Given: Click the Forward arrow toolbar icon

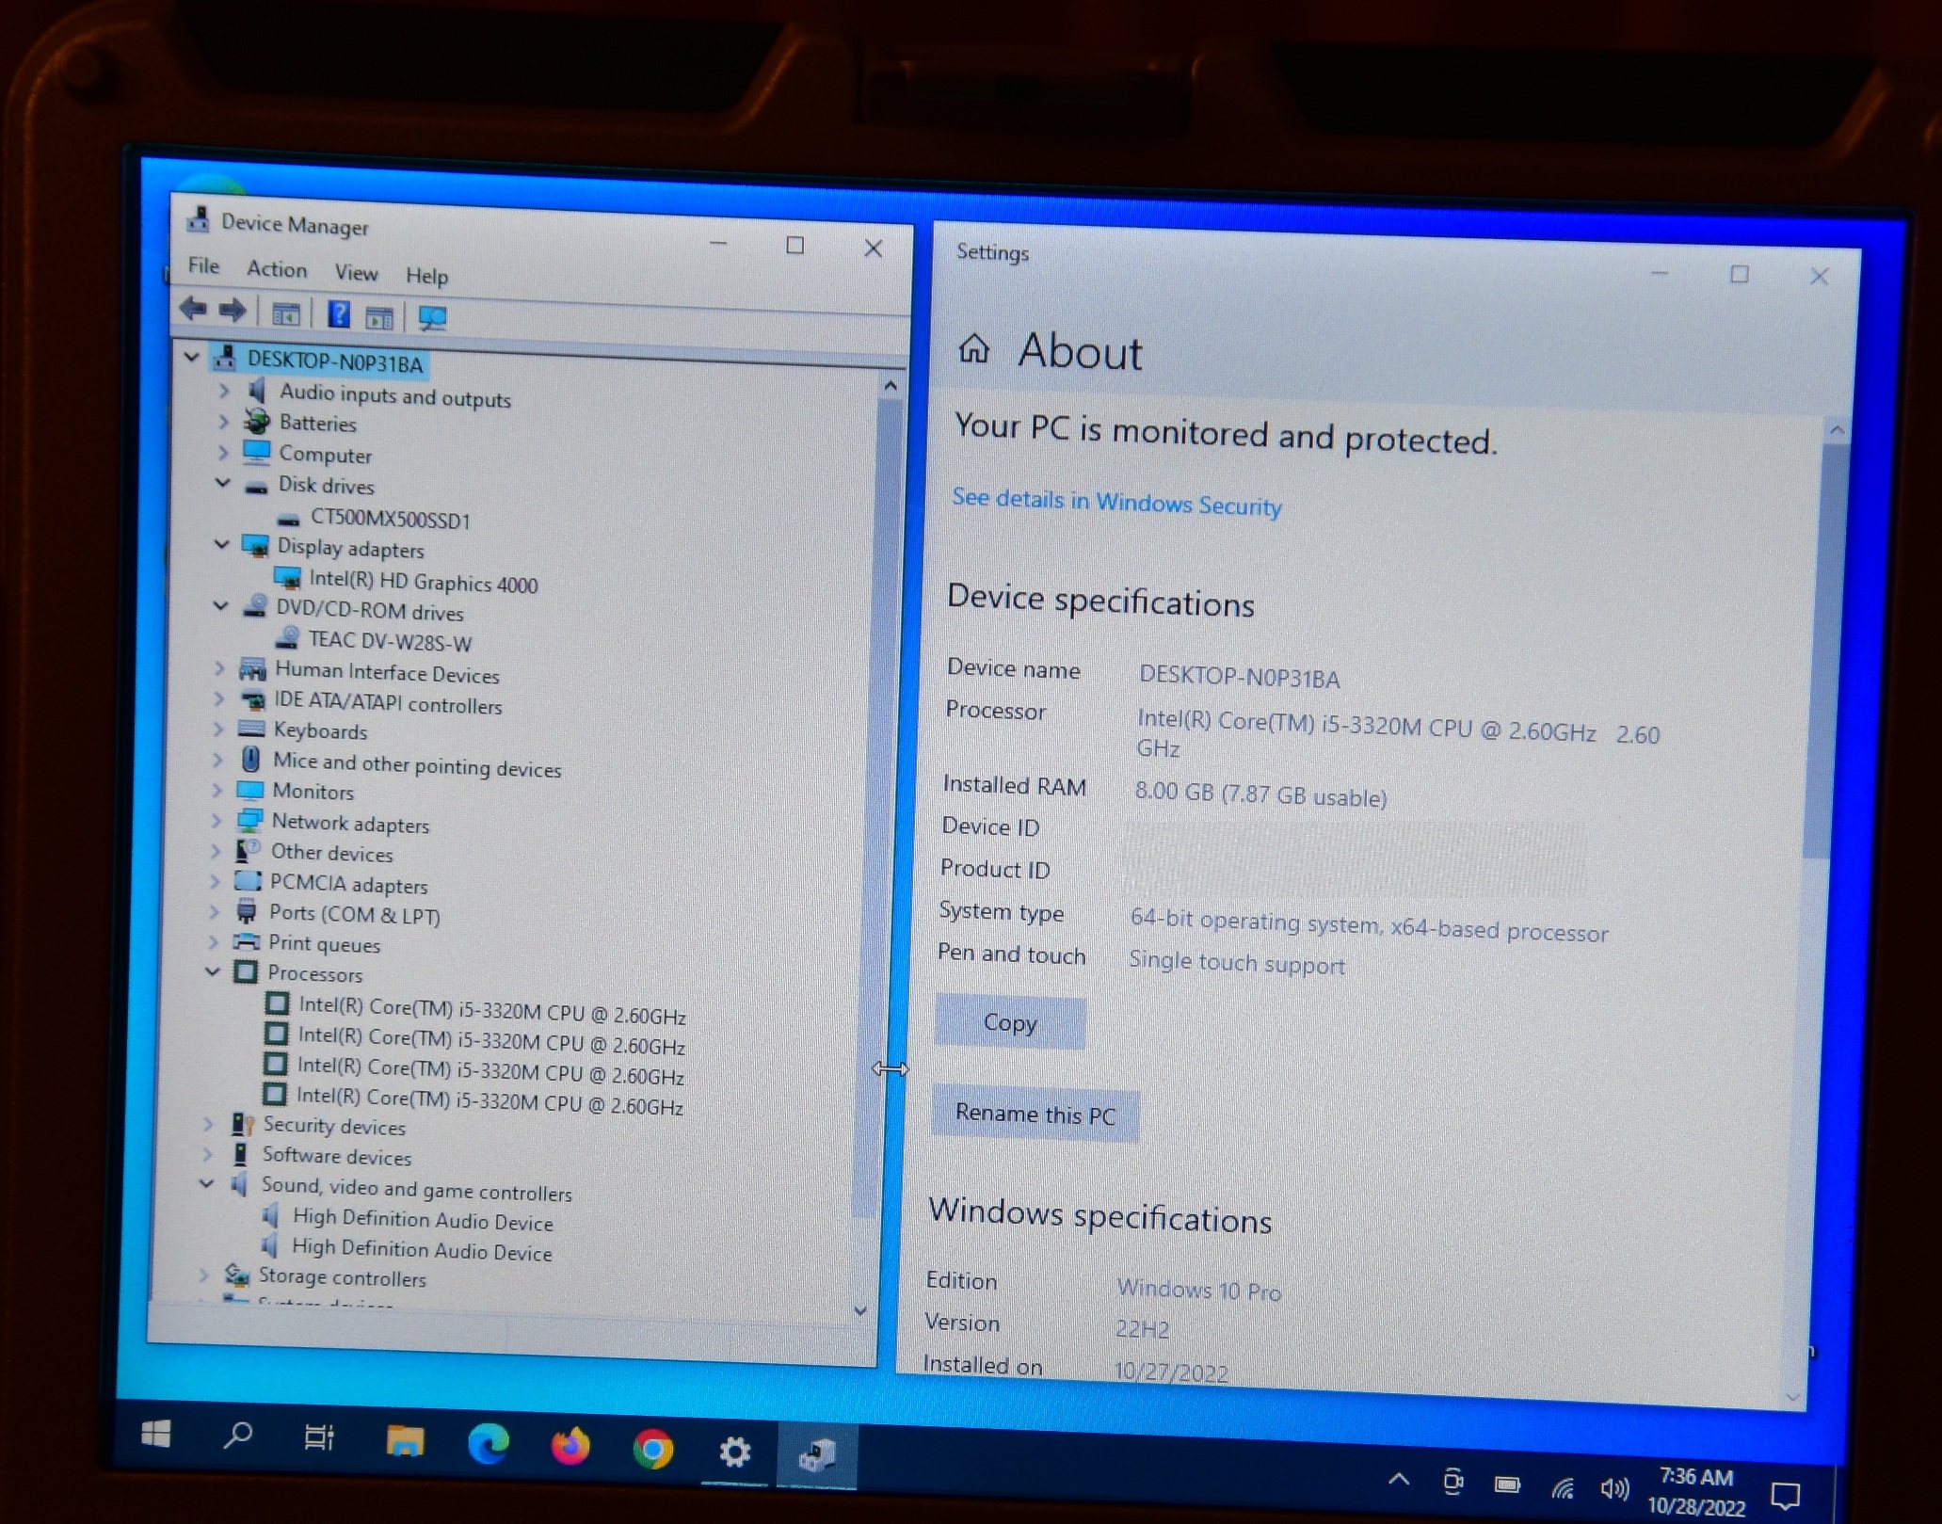Looking at the screenshot, I should (233, 310).
